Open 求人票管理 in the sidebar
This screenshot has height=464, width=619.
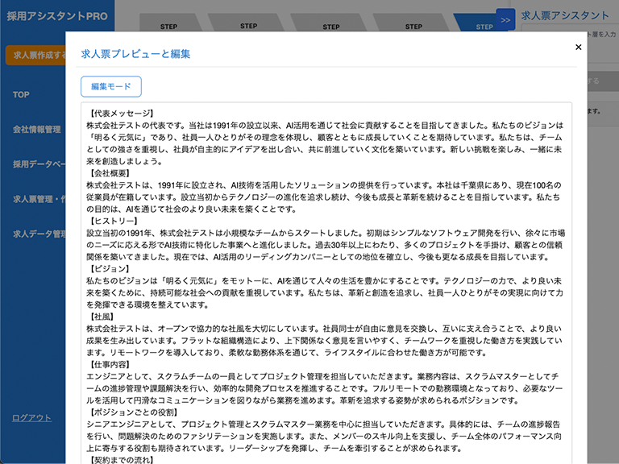tap(39, 199)
